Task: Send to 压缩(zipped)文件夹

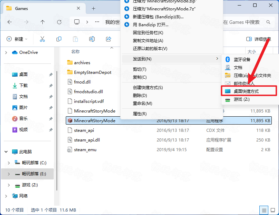Action: coord(250,76)
